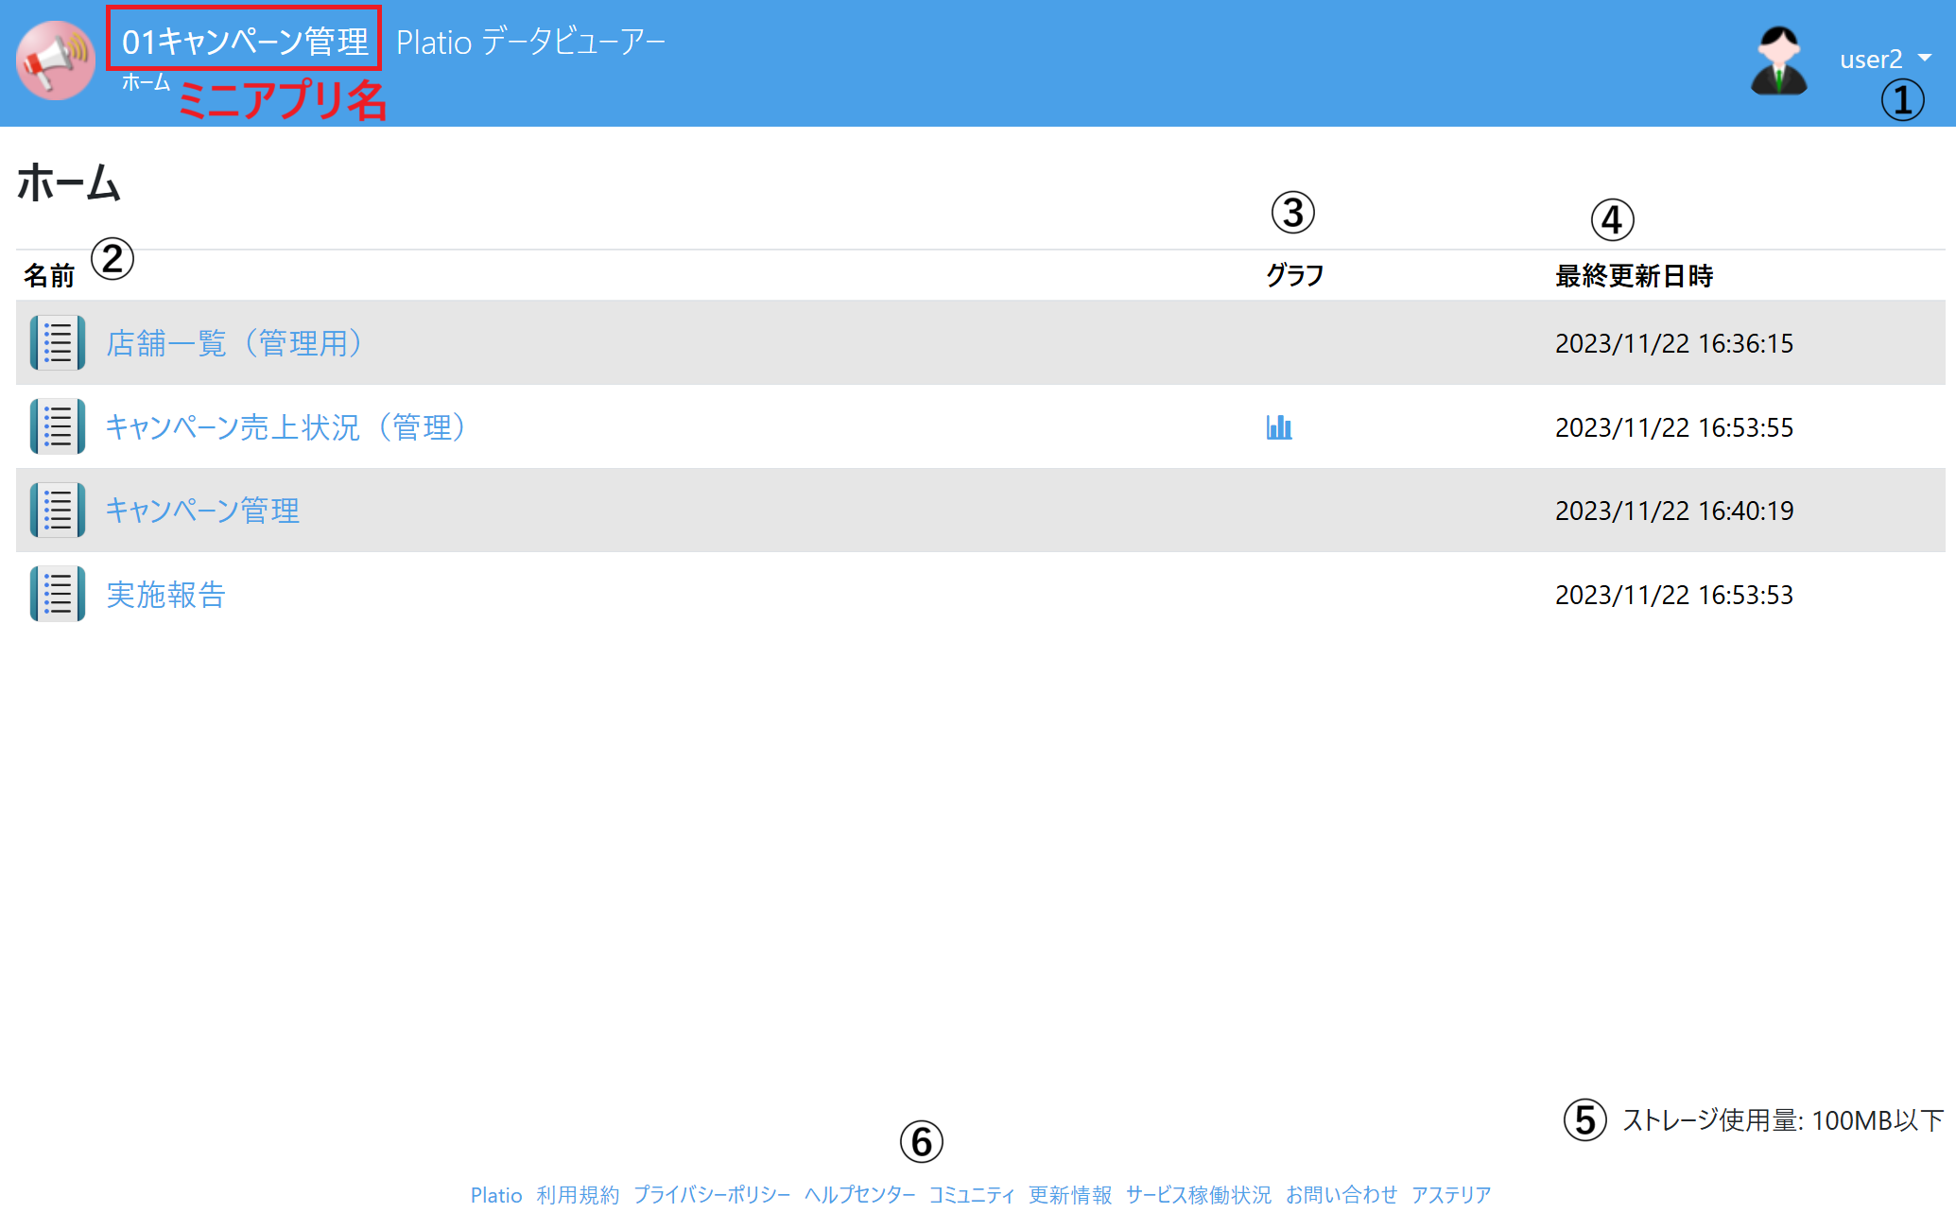Click the ホーム page heading
Image resolution: width=1956 pixels, height=1213 pixels.
[x=69, y=182]
